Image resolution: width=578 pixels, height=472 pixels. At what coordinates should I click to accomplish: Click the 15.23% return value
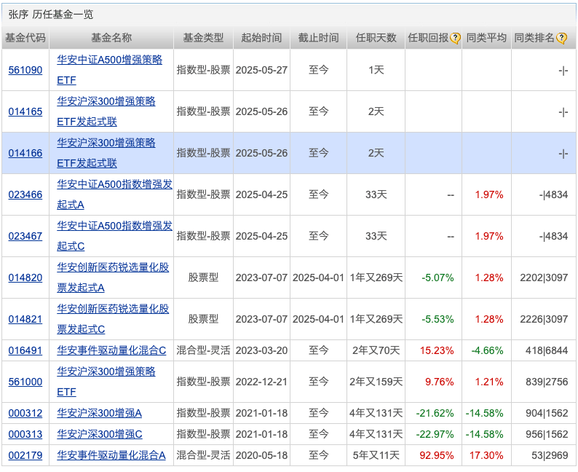click(437, 350)
